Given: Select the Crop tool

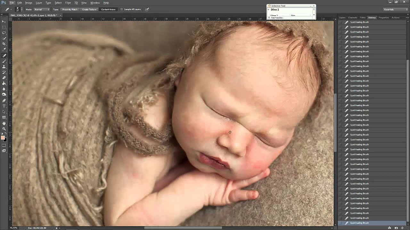Looking at the screenshot, I should click(4, 44).
